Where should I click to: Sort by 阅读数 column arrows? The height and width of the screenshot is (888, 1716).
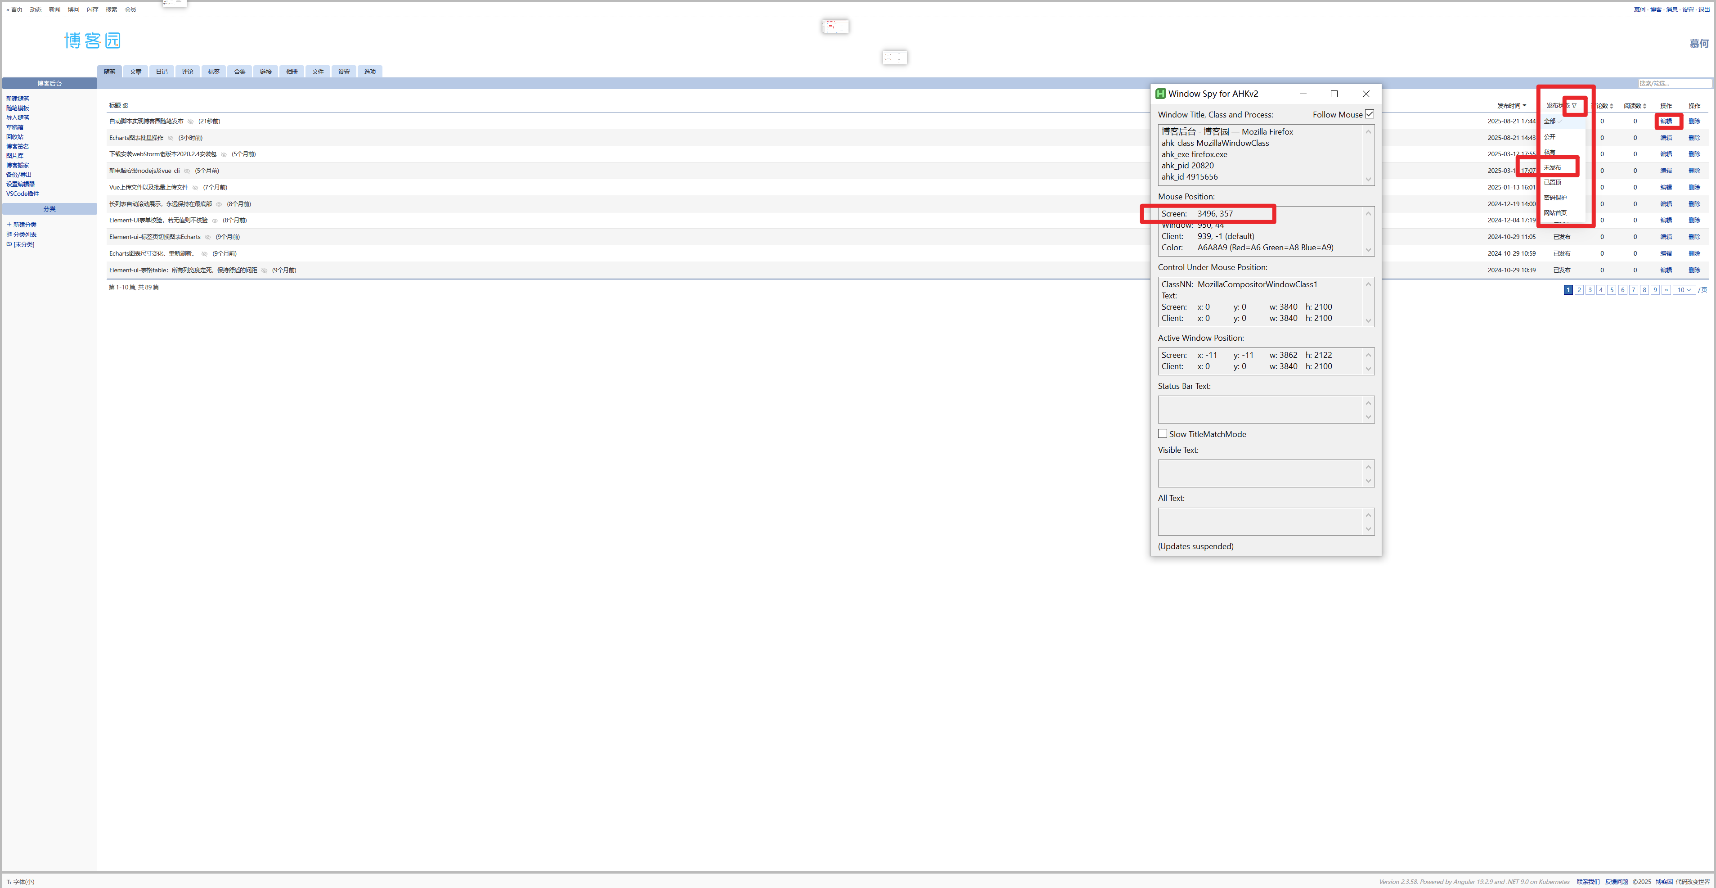1645,106
